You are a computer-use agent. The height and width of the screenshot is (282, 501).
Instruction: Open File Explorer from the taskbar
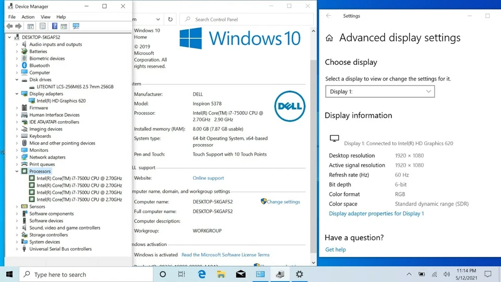tap(221, 274)
